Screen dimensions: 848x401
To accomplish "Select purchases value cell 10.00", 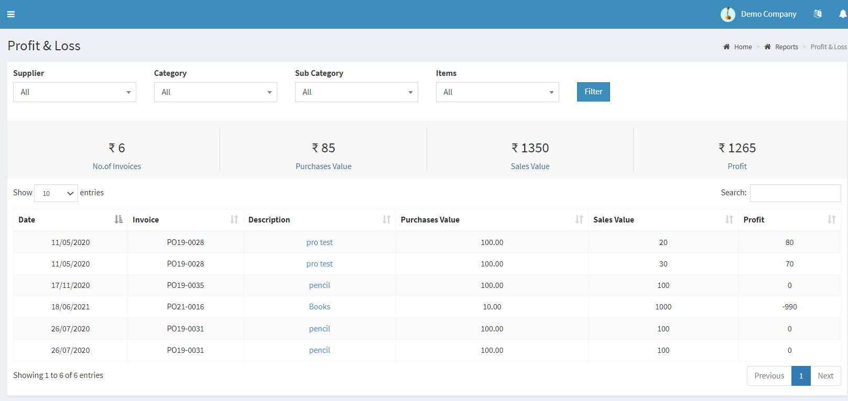I will (492, 307).
